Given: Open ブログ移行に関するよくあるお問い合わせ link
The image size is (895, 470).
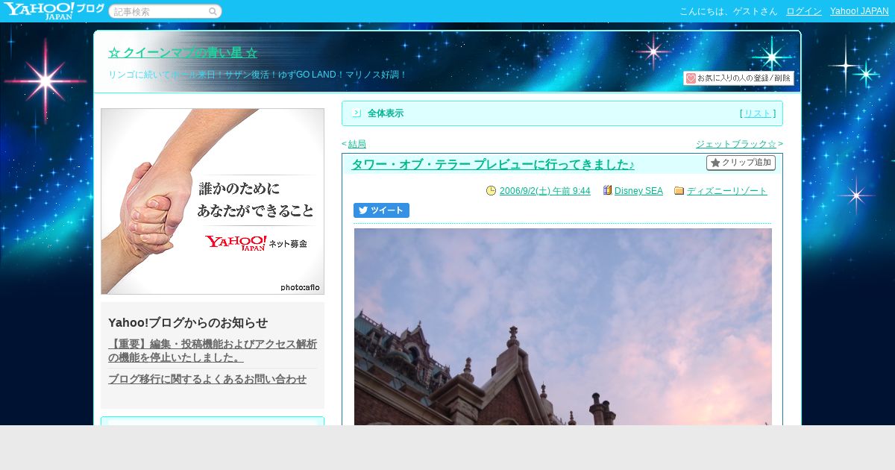Looking at the screenshot, I should 207,379.
